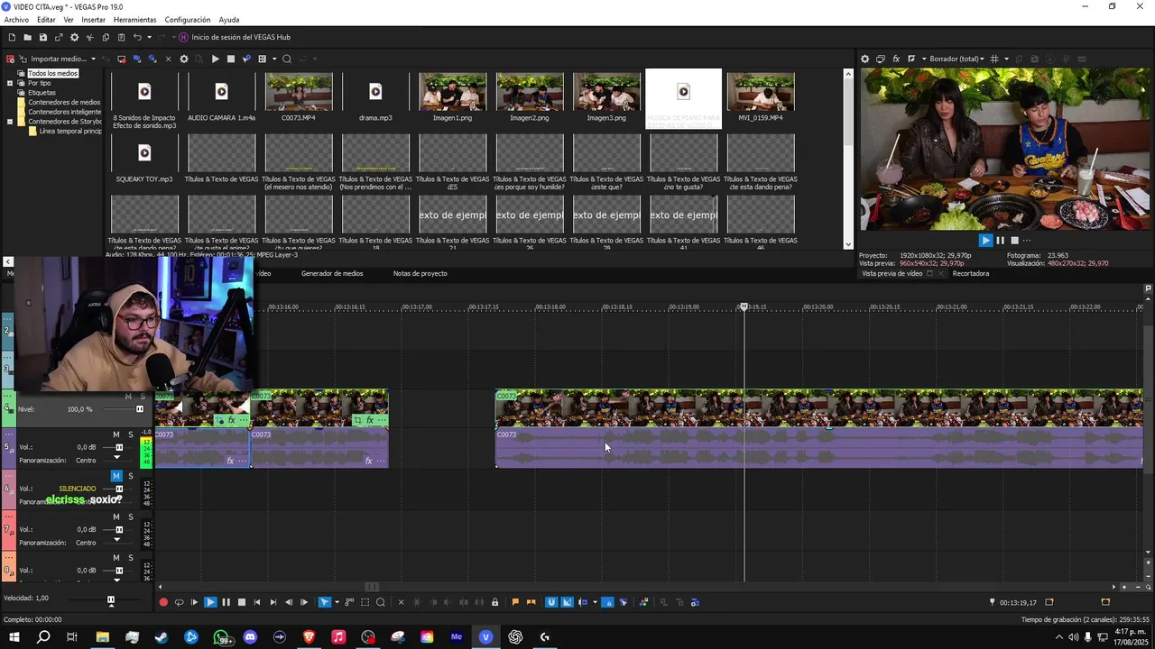Open project folder icon in main toolbar

pyautogui.click(x=27, y=37)
